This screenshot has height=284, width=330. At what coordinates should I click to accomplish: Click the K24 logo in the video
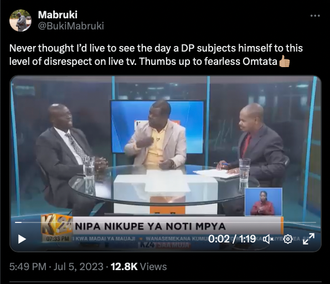coord(57,225)
